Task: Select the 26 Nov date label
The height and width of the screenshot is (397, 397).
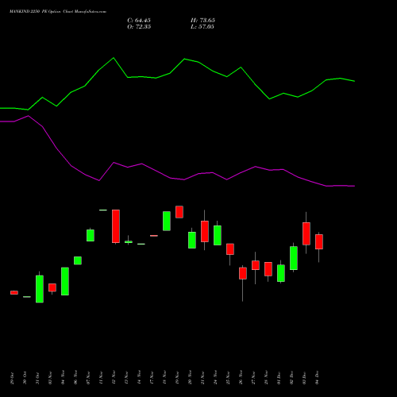Action: tap(241, 378)
